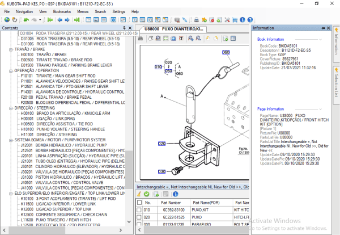Screen dimensions: 340x235
Task: Click the Contents horizontal scrollbar right arrow
Action: pyautogui.click(x=121, y=230)
